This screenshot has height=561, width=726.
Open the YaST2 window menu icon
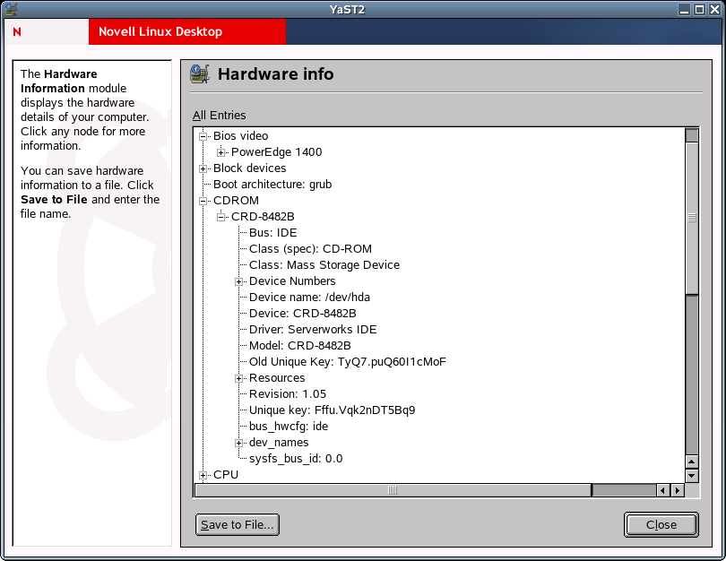[11, 9]
